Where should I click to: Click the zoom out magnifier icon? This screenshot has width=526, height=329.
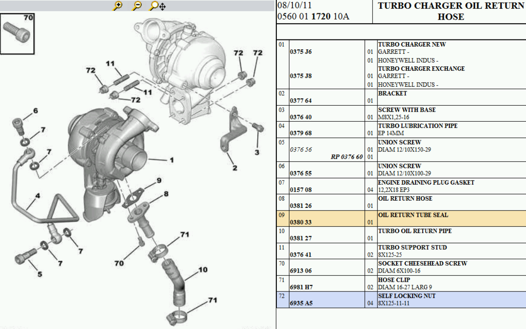(137, 6)
